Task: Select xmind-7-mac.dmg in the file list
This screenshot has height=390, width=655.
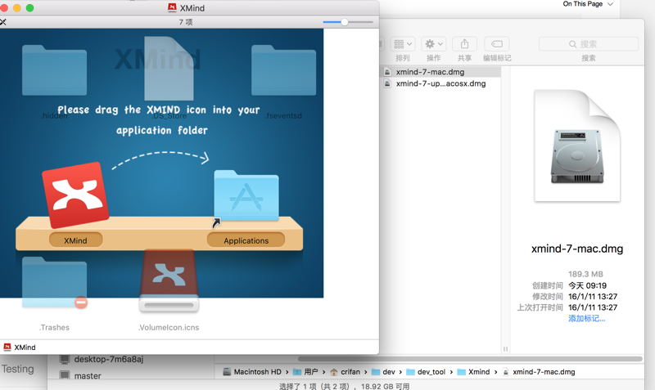Action: click(x=441, y=72)
